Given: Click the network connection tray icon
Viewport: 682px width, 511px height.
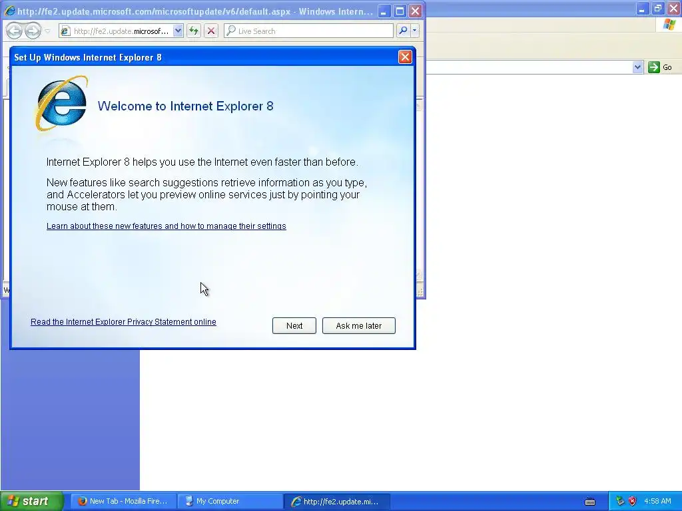Looking at the screenshot, I should [x=620, y=501].
